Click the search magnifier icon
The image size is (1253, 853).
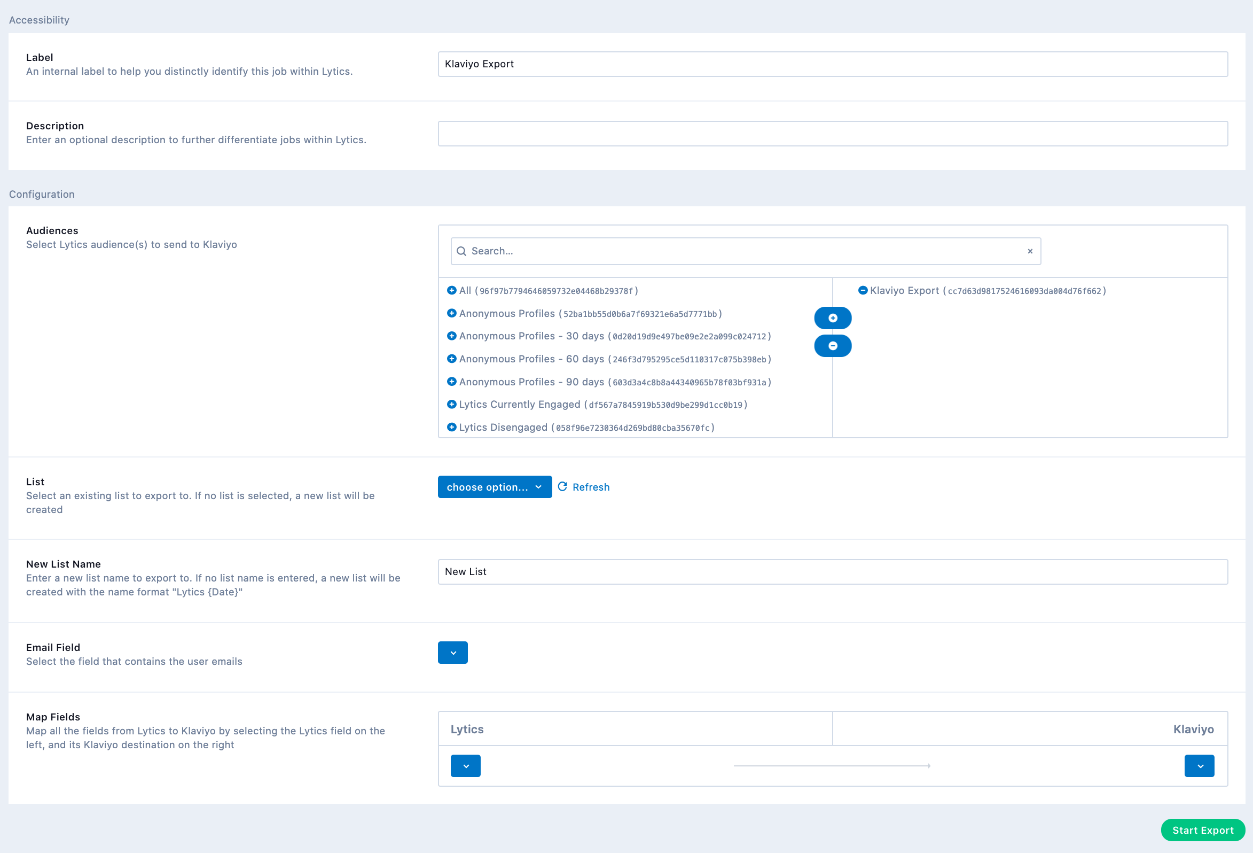461,251
